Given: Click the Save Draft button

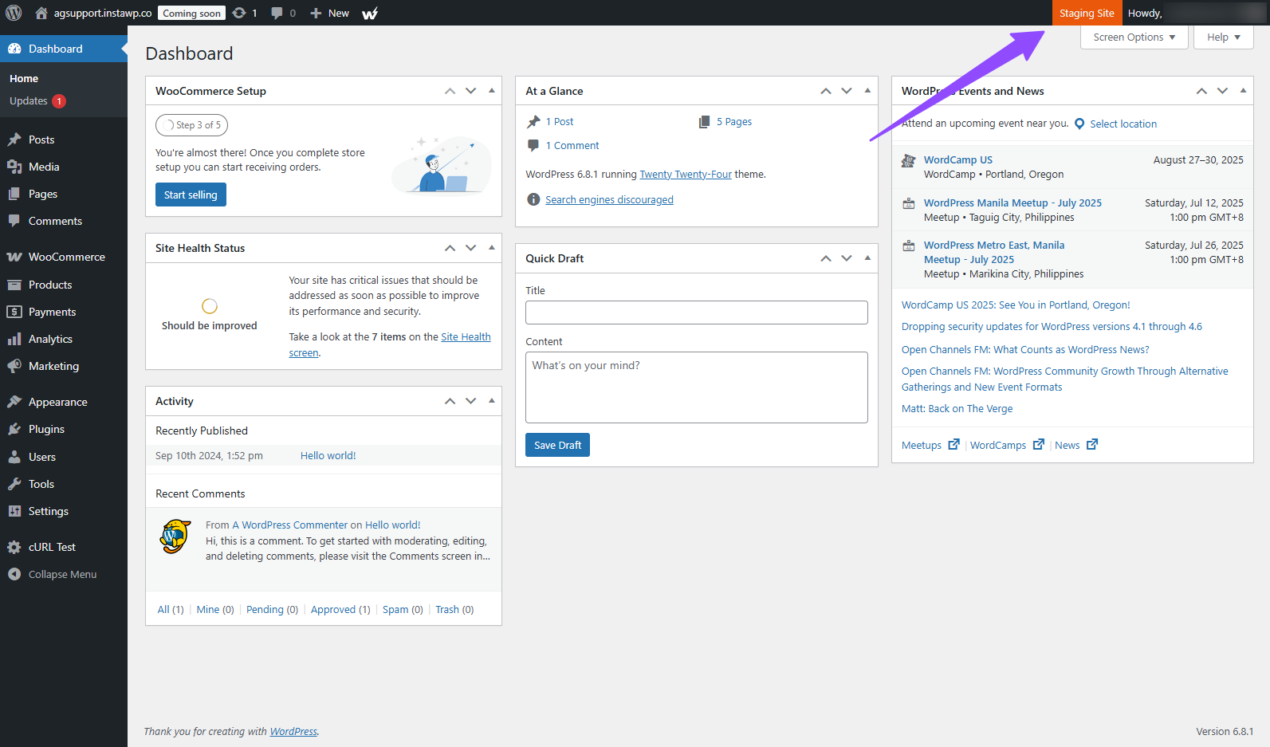Looking at the screenshot, I should [x=557, y=445].
